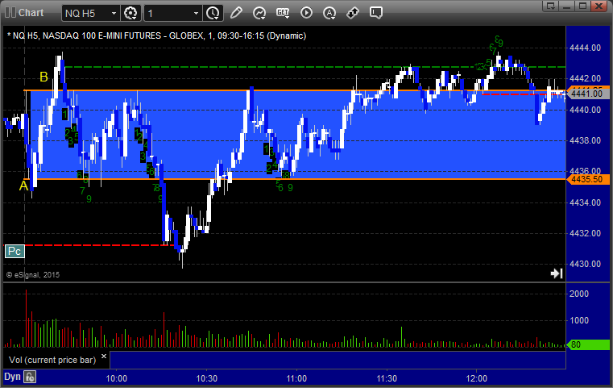The height and width of the screenshot is (388, 613).
Task: Click the 10:30 time axis label
Action: pos(206,378)
